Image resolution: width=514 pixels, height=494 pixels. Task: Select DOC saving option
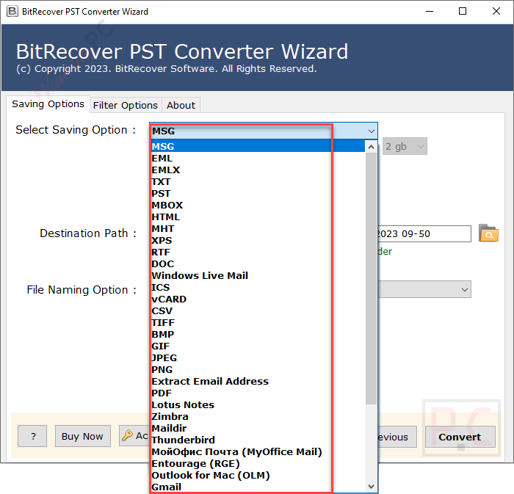(258, 264)
